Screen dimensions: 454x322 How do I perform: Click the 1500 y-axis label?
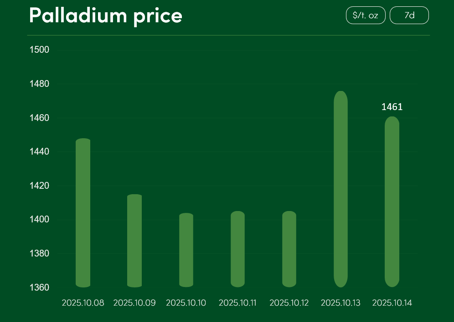(x=39, y=50)
